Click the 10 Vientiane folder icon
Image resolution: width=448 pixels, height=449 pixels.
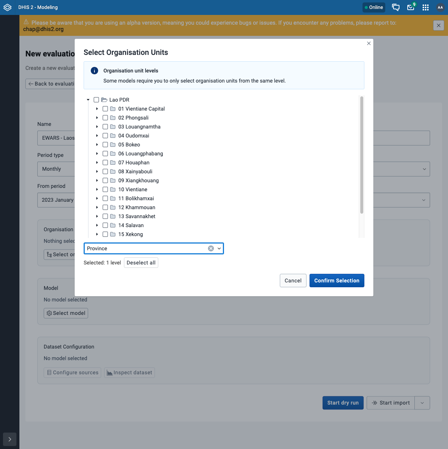point(113,189)
